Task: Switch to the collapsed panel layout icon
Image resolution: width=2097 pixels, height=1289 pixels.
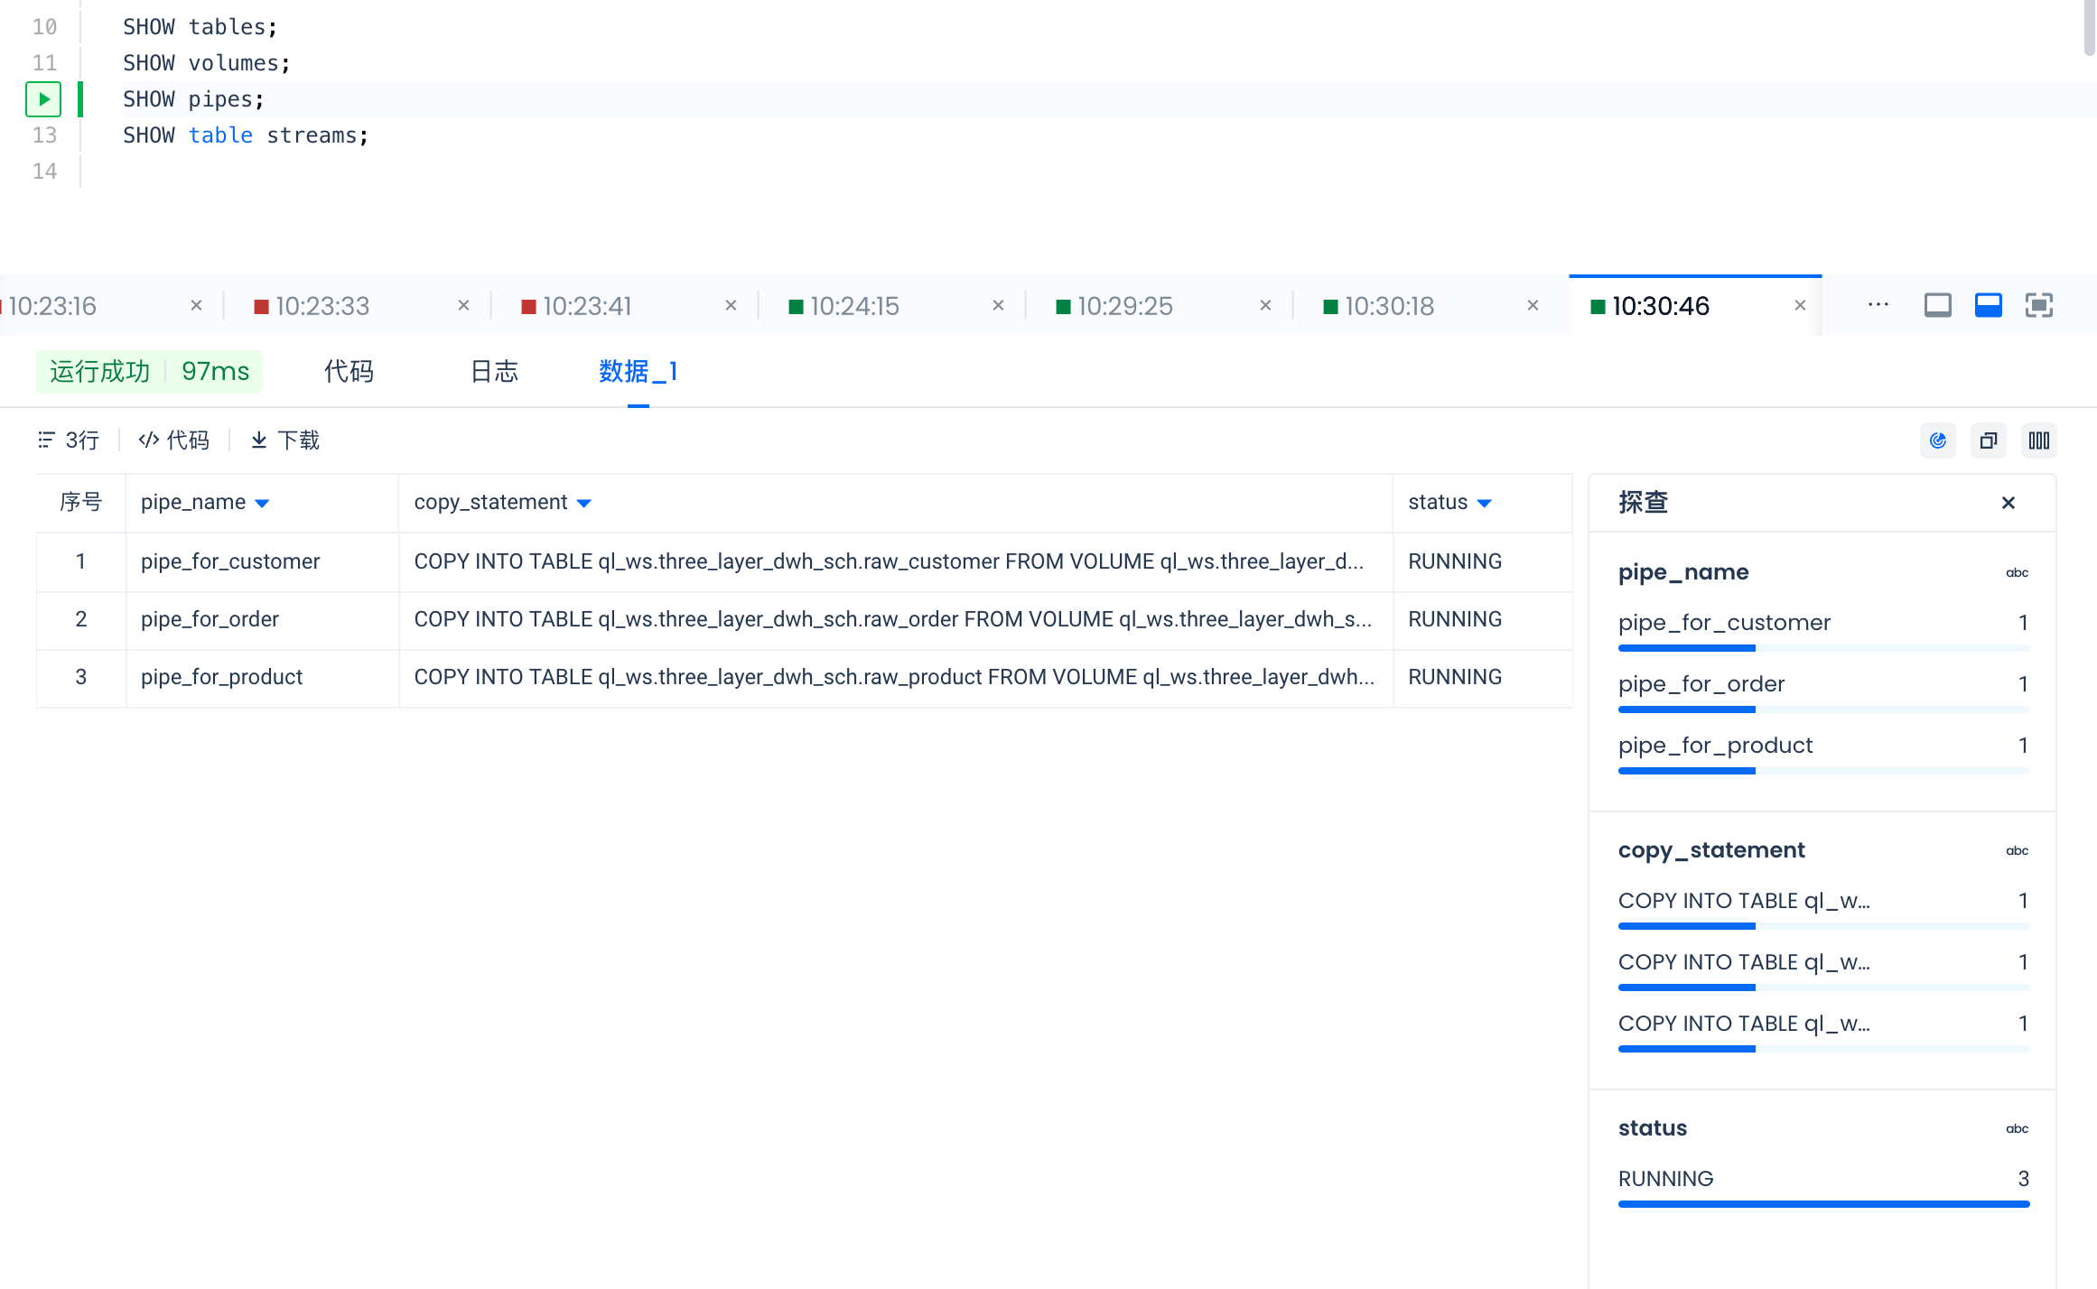Action: point(1937,306)
